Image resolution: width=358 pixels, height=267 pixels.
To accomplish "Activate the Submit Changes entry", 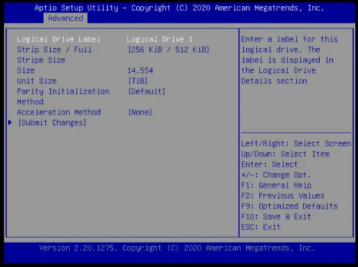I will pyautogui.click(x=52, y=122).
